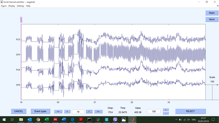Viewport: 219px width, 123px height.
Task: Open Excel from the taskbar
Action: click(47, 120)
